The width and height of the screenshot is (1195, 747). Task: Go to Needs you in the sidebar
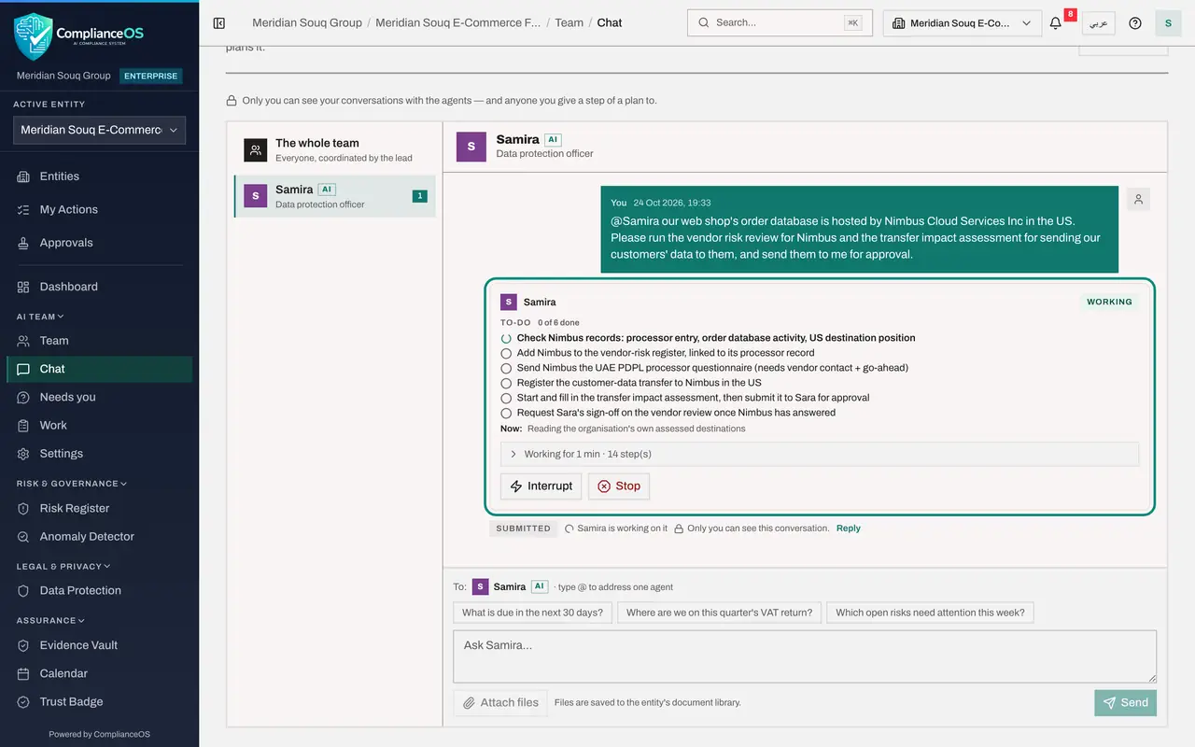[67, 397]
